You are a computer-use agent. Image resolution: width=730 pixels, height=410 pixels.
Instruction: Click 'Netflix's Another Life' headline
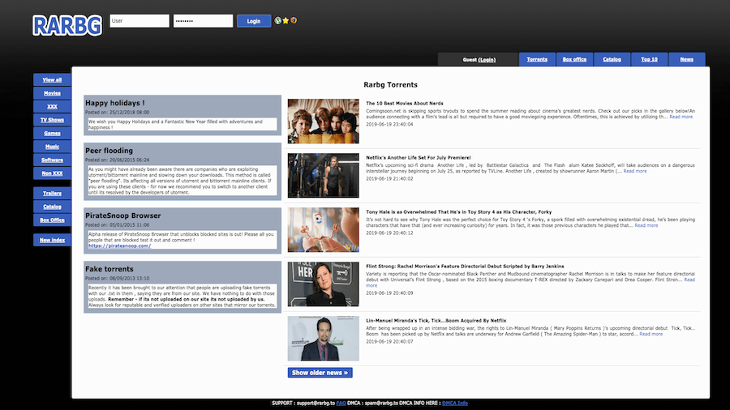419,158
